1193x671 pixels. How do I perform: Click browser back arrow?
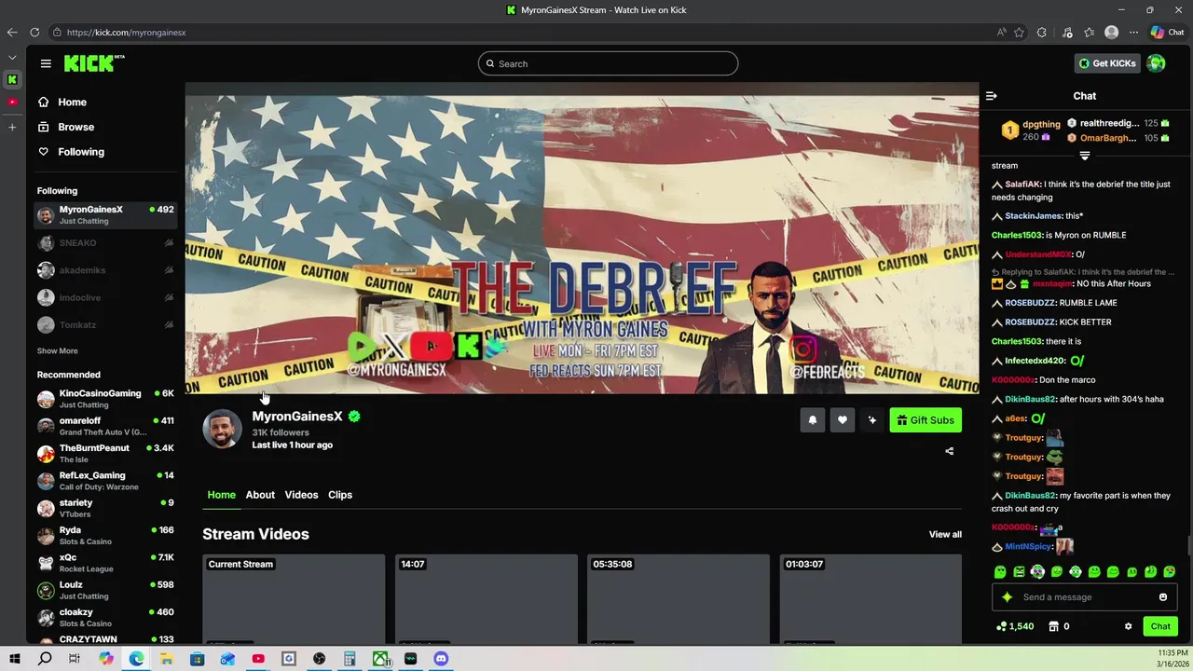click(12, 32)
